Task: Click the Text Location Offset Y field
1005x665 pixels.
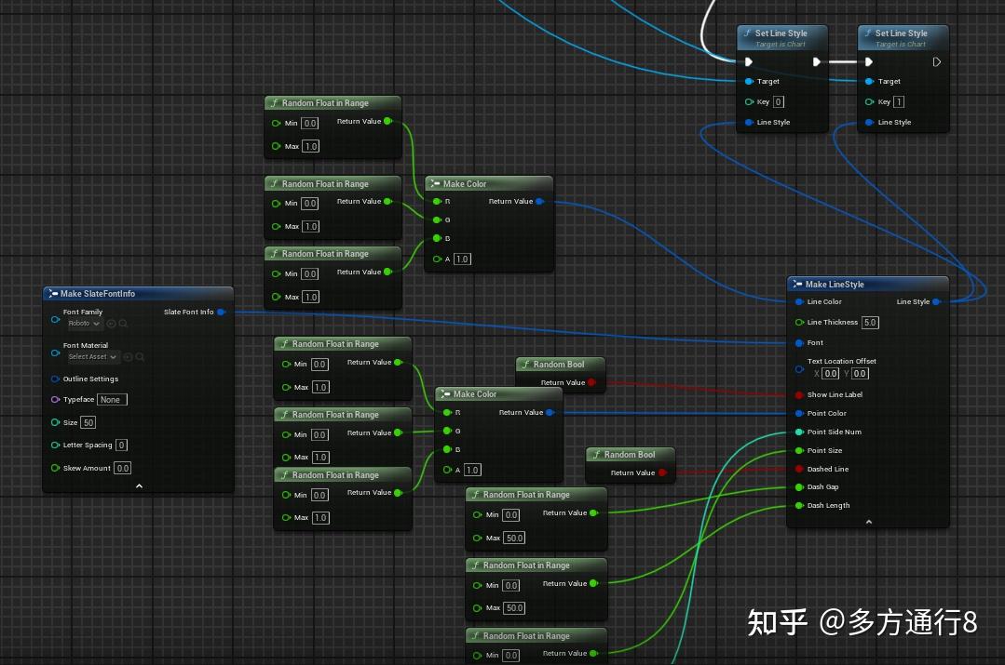Action: coord(860,373)
